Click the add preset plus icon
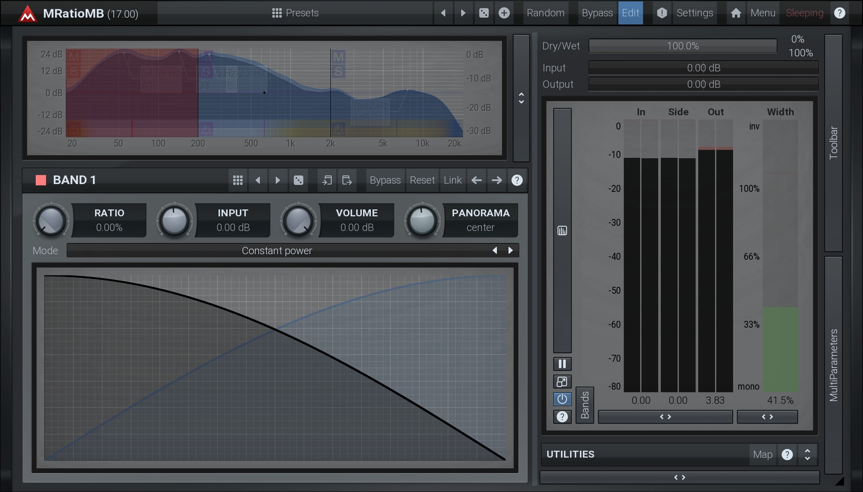This screenshot has width=863, height=492. coord(504,13)
